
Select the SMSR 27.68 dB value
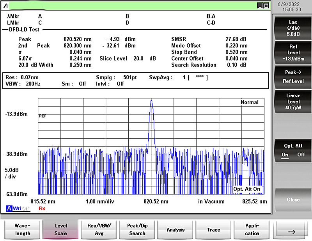tap(236, 39)
